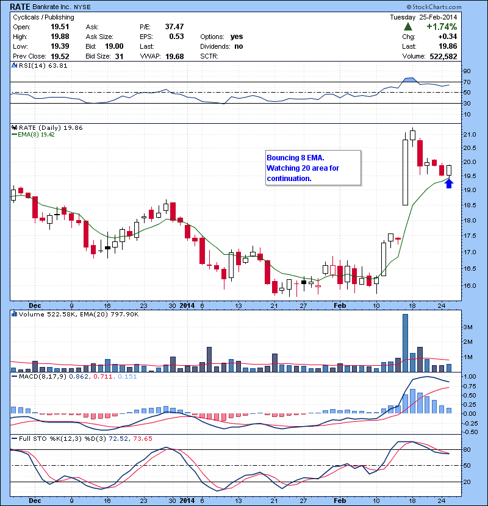Click the Bouncing 8 EMA annotation text

coord(295,158)
